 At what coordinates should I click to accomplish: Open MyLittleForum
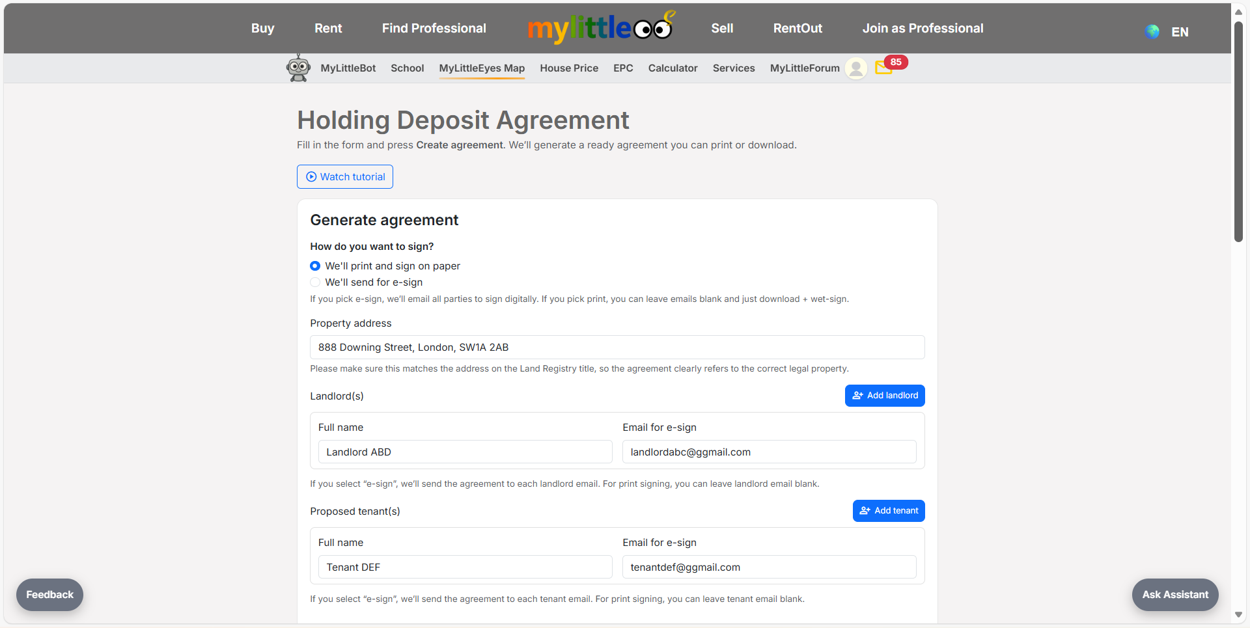click(x=804, y=68)
